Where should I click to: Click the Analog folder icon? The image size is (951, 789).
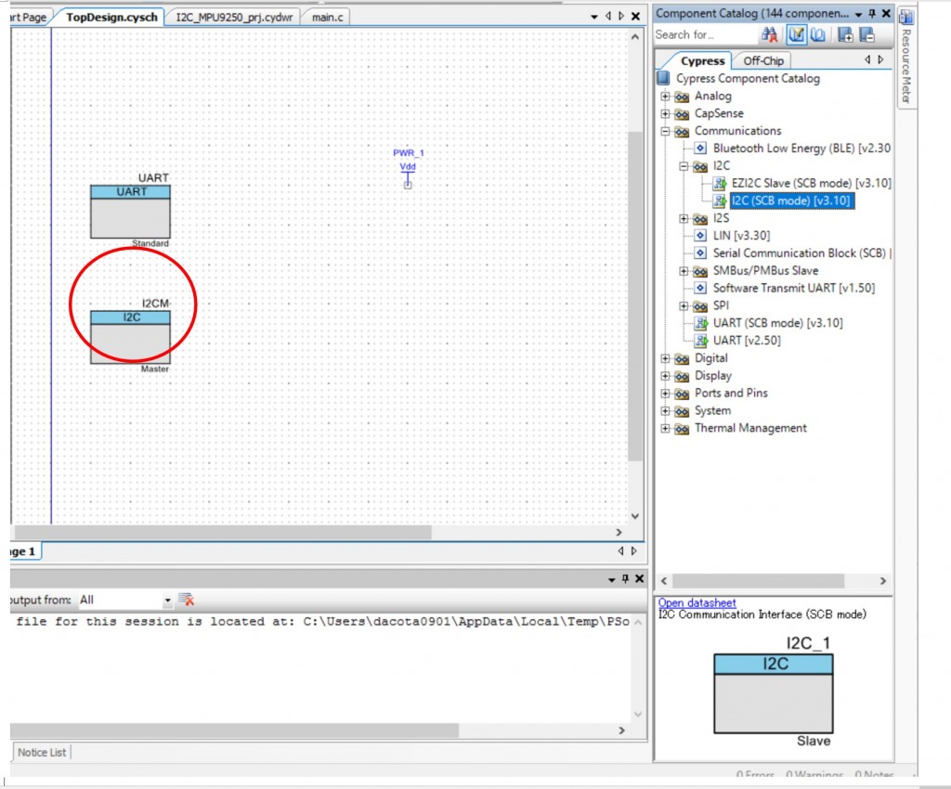pos(682,97)
